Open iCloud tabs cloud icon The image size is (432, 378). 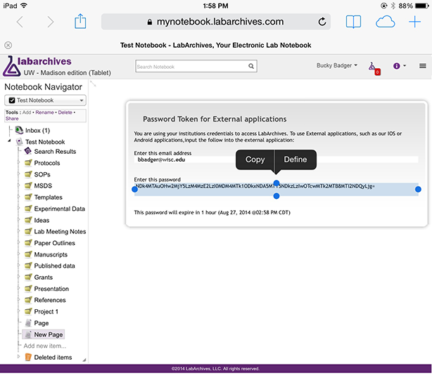385,22
